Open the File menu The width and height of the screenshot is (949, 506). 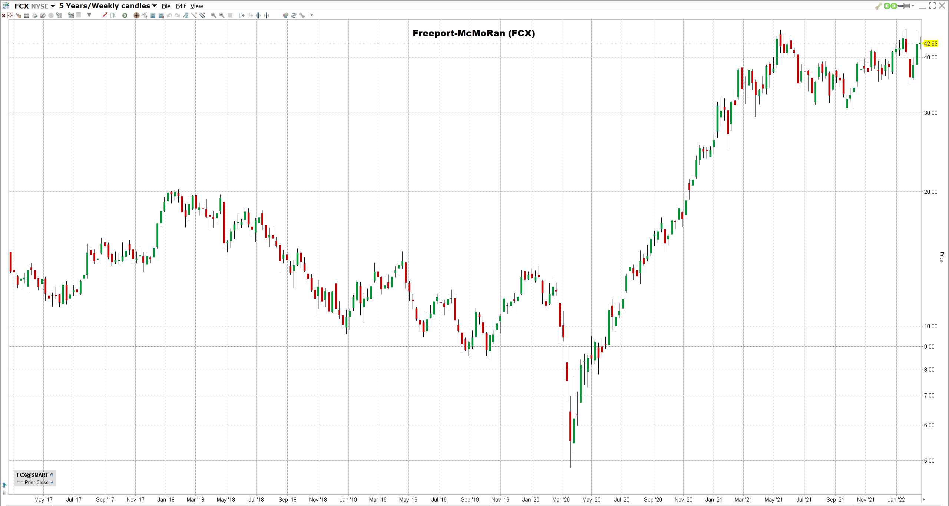coord(166,6)
